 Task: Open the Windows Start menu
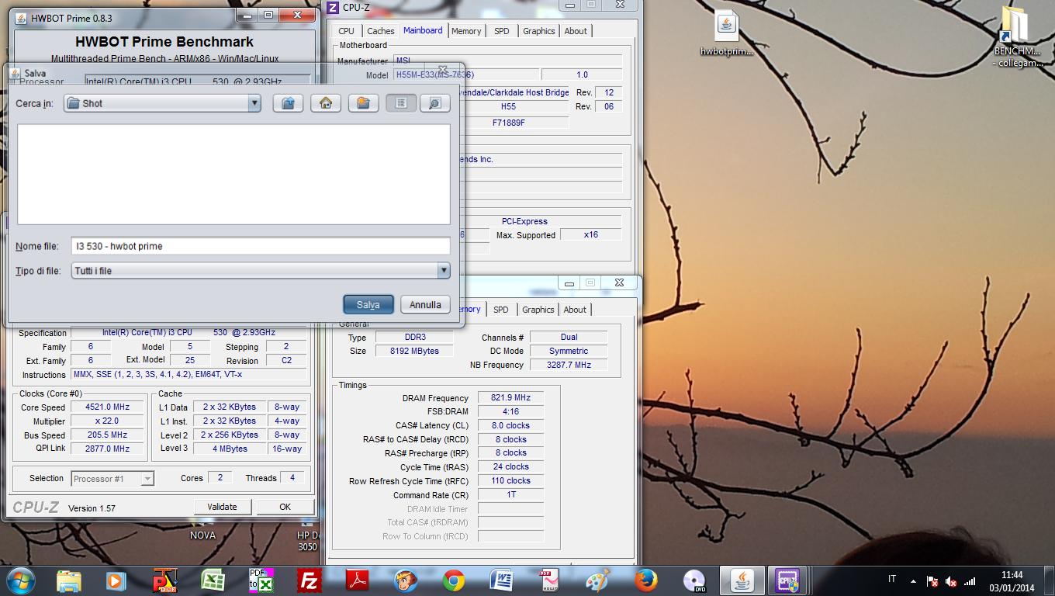click(20, 580)
